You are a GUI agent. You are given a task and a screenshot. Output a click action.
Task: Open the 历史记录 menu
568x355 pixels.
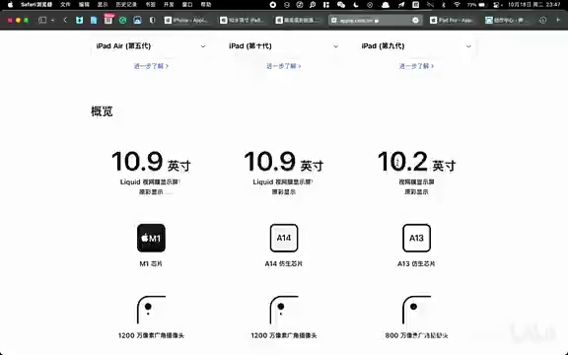tap(126, 5)
